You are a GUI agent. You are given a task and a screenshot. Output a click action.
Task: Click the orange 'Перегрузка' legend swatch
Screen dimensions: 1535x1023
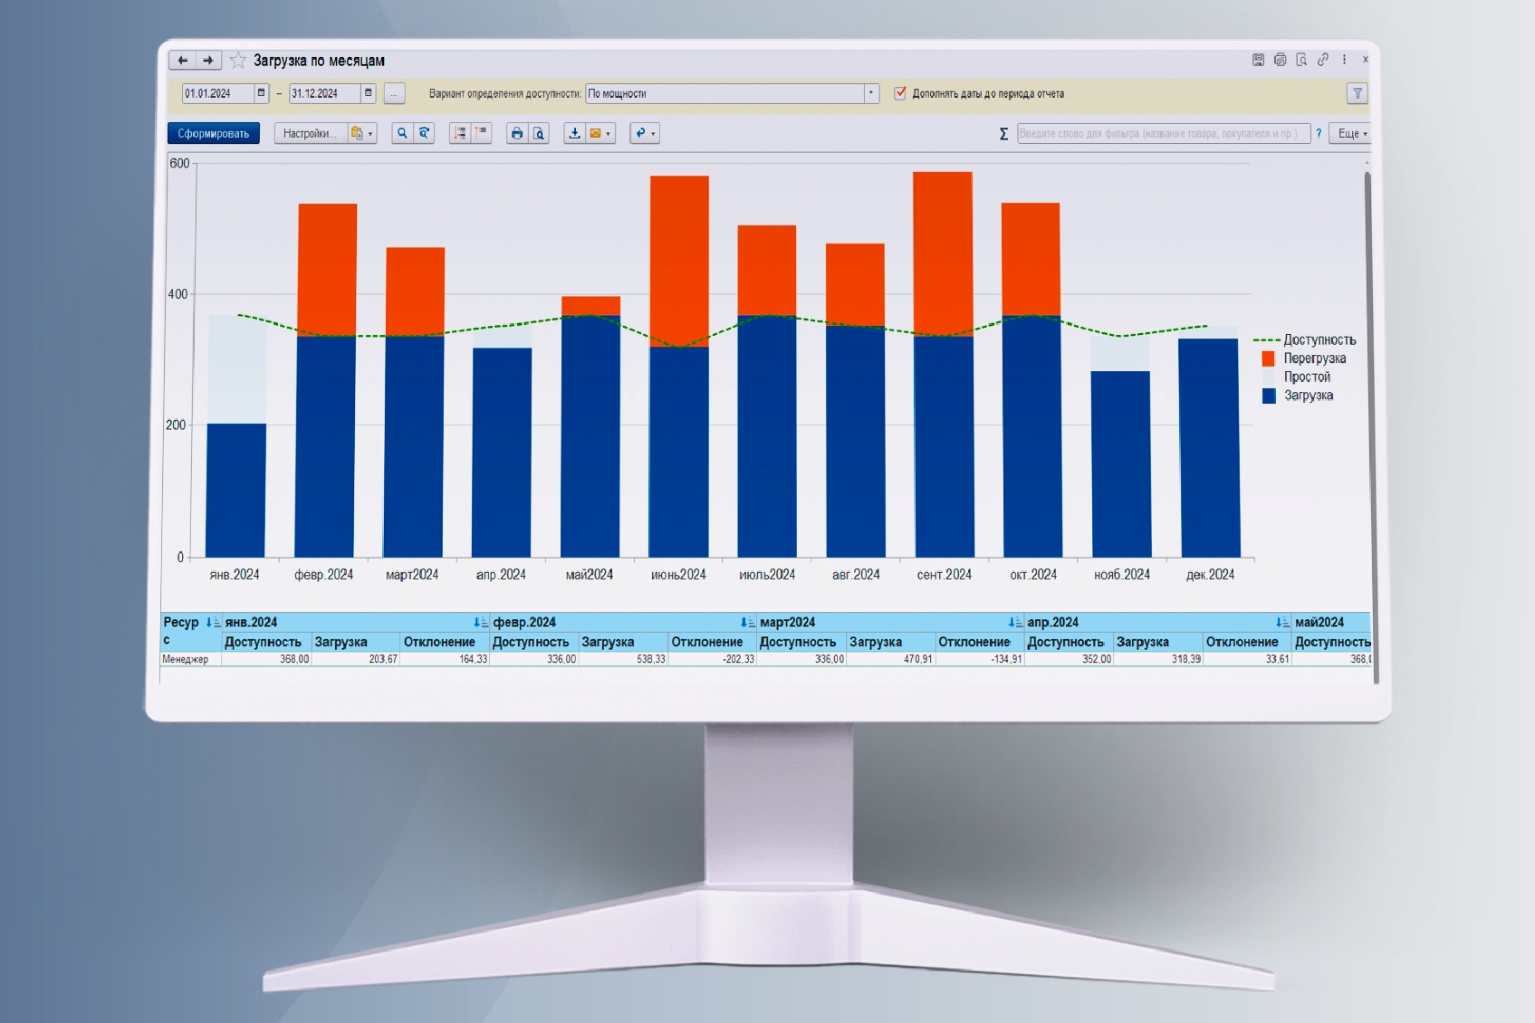click(x=1268, y=359)
